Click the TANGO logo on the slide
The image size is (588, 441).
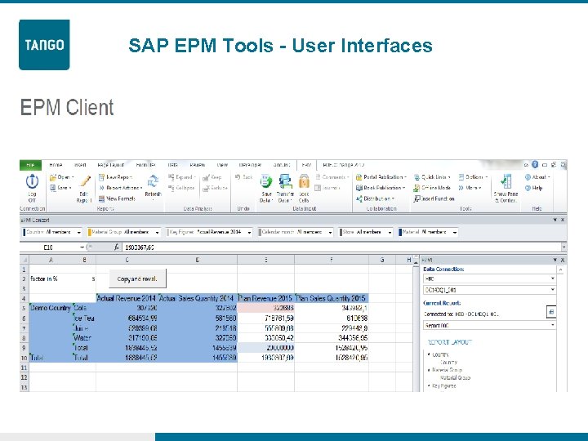44,45
